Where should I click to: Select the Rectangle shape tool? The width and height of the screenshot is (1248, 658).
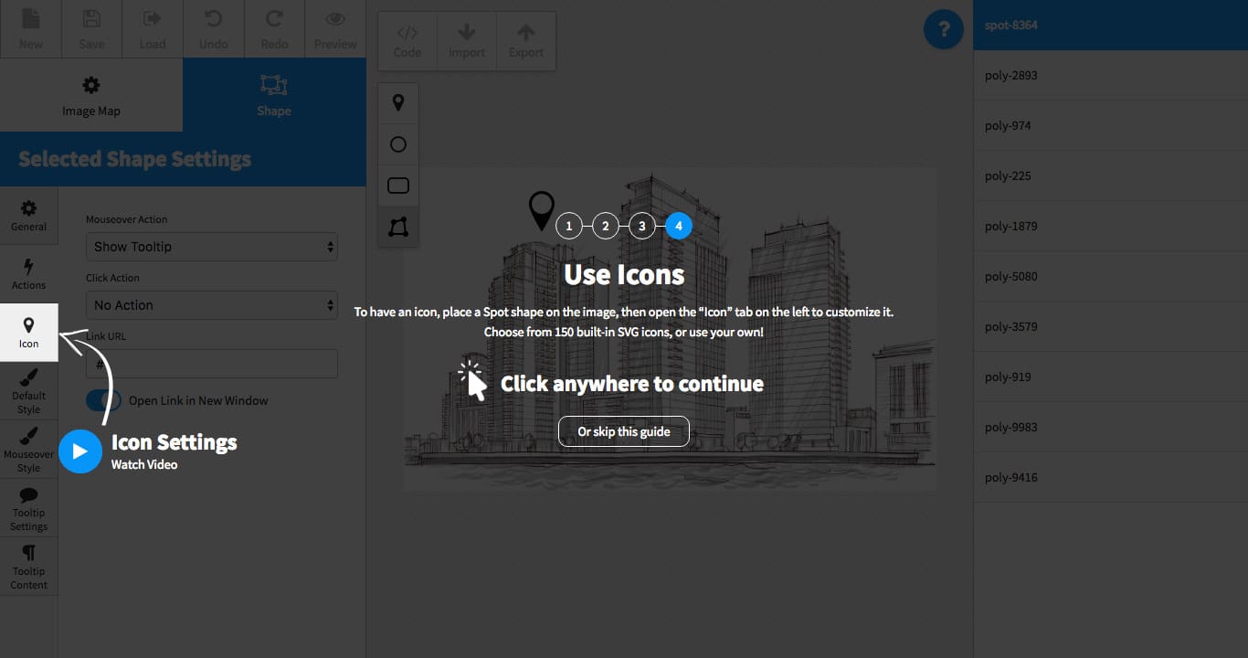pyautogui.click(x=398, y=186)
